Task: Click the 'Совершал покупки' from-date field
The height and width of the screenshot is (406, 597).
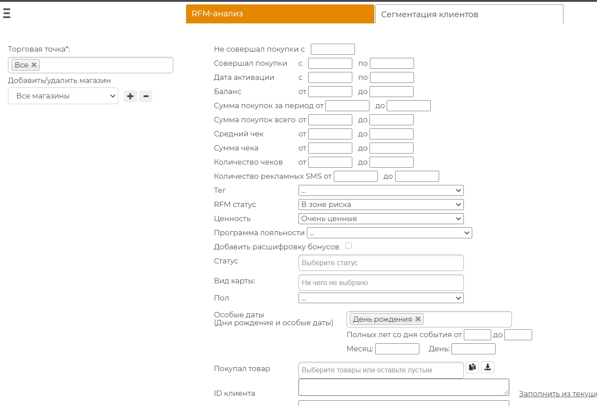Action: pos(330,64)
